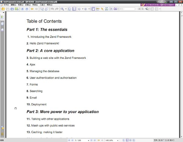
Task: Click the rotate left pages icon
Action: pos(42,9)
